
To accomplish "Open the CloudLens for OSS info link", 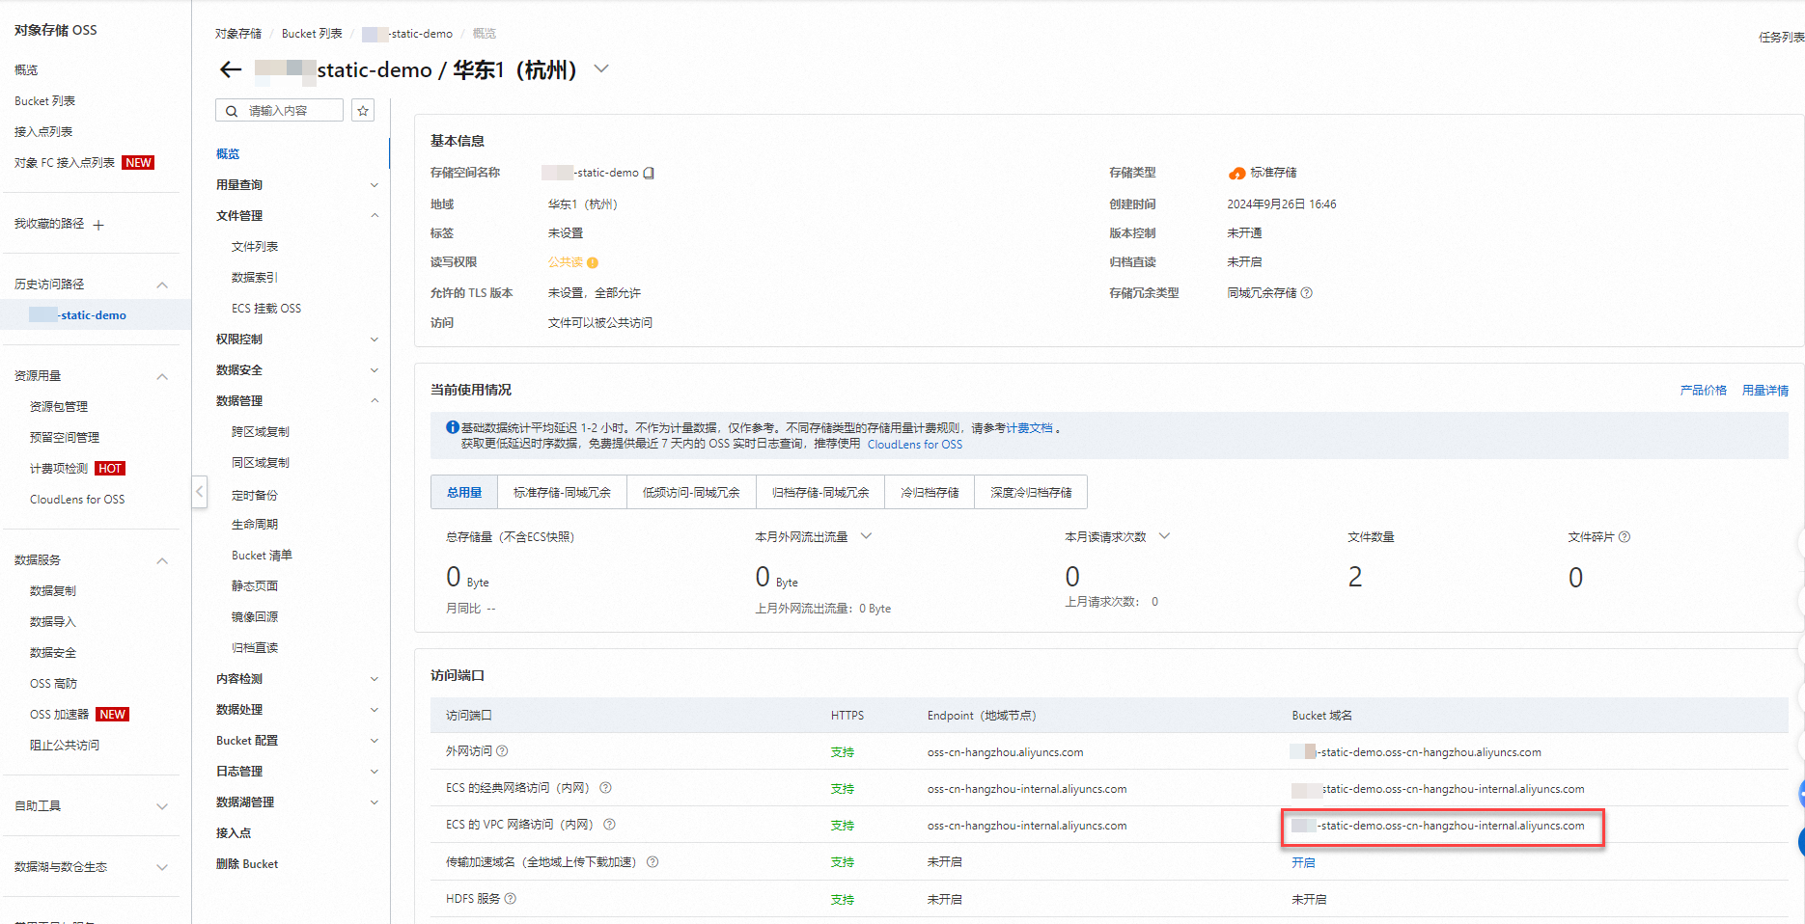I will [915, 445].
